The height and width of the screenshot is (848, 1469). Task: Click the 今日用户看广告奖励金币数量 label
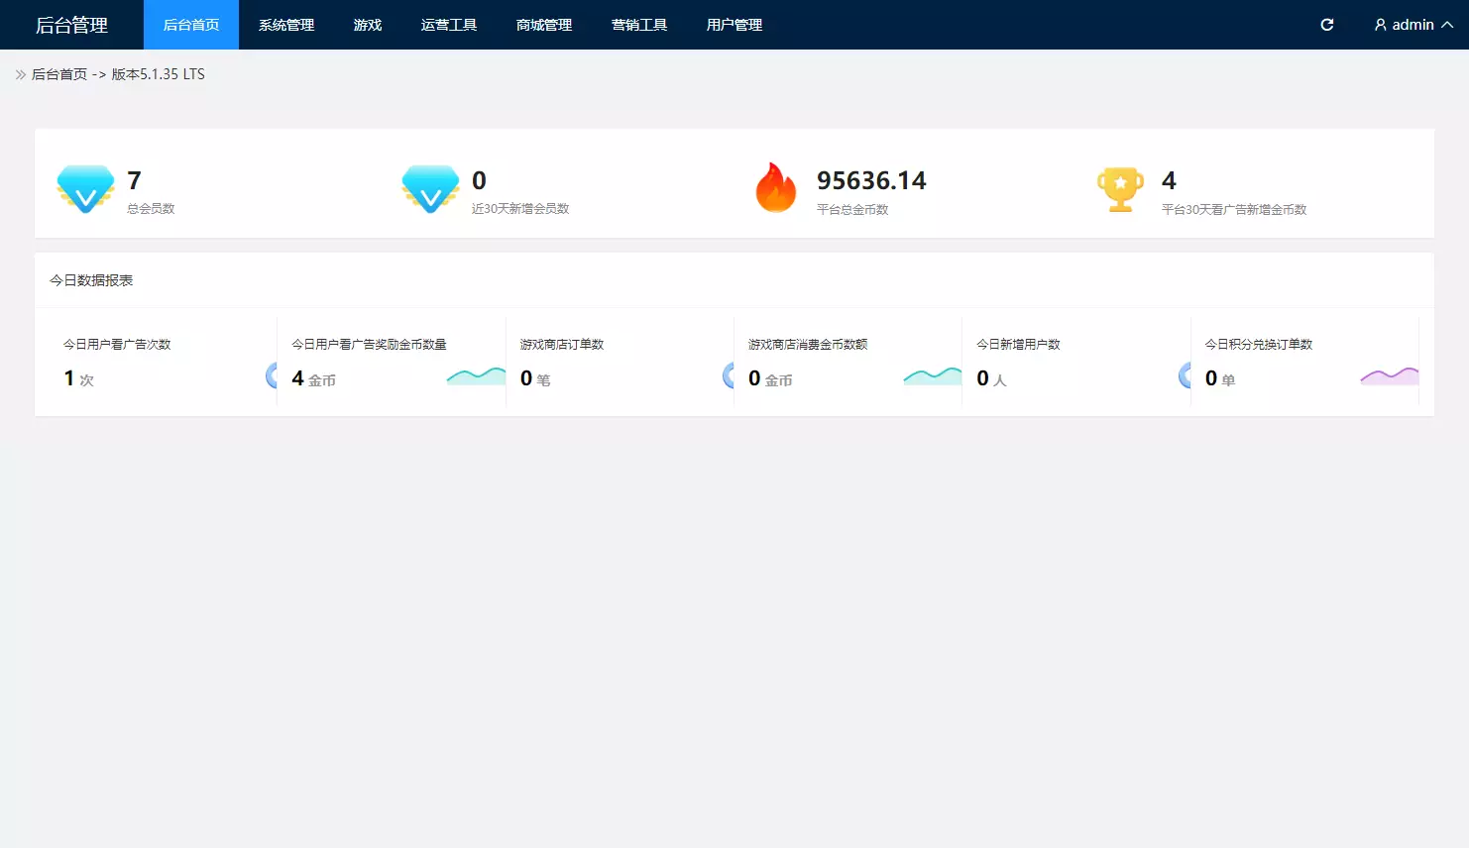point(369,345)
